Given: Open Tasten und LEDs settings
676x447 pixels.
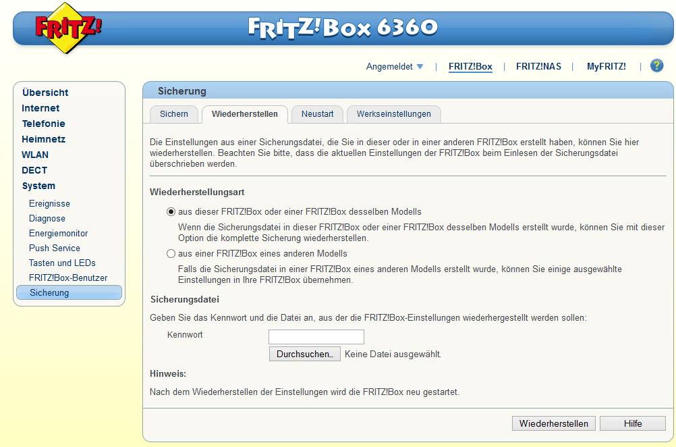Looking at the screenshot, I should click(62, 263).
